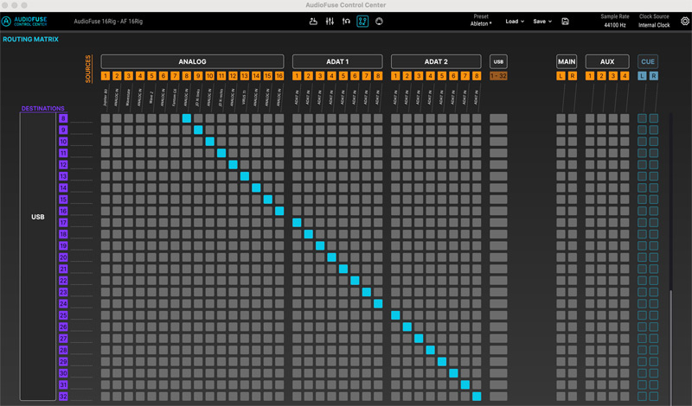Open settings with the gear icon

(x=685, y=21)
